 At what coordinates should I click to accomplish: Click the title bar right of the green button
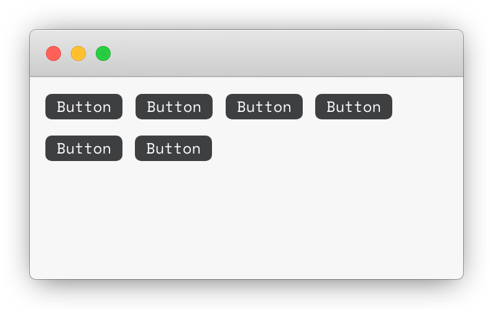click(x=283, y=53)
